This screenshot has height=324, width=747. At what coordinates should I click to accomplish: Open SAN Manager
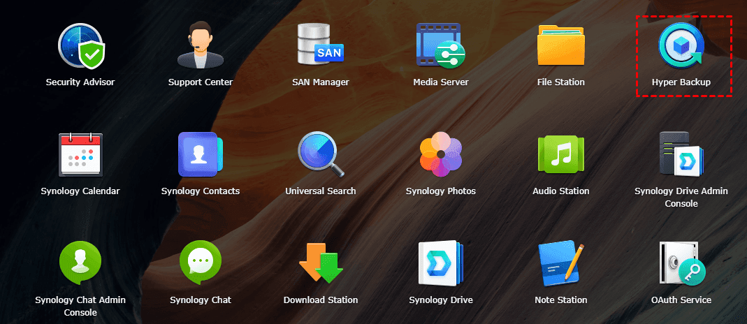click(320, 45)
